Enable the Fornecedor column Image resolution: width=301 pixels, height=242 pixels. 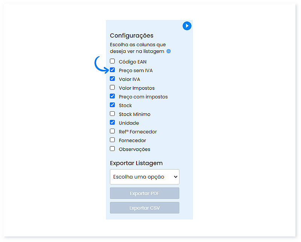click(x=112, y=139)
